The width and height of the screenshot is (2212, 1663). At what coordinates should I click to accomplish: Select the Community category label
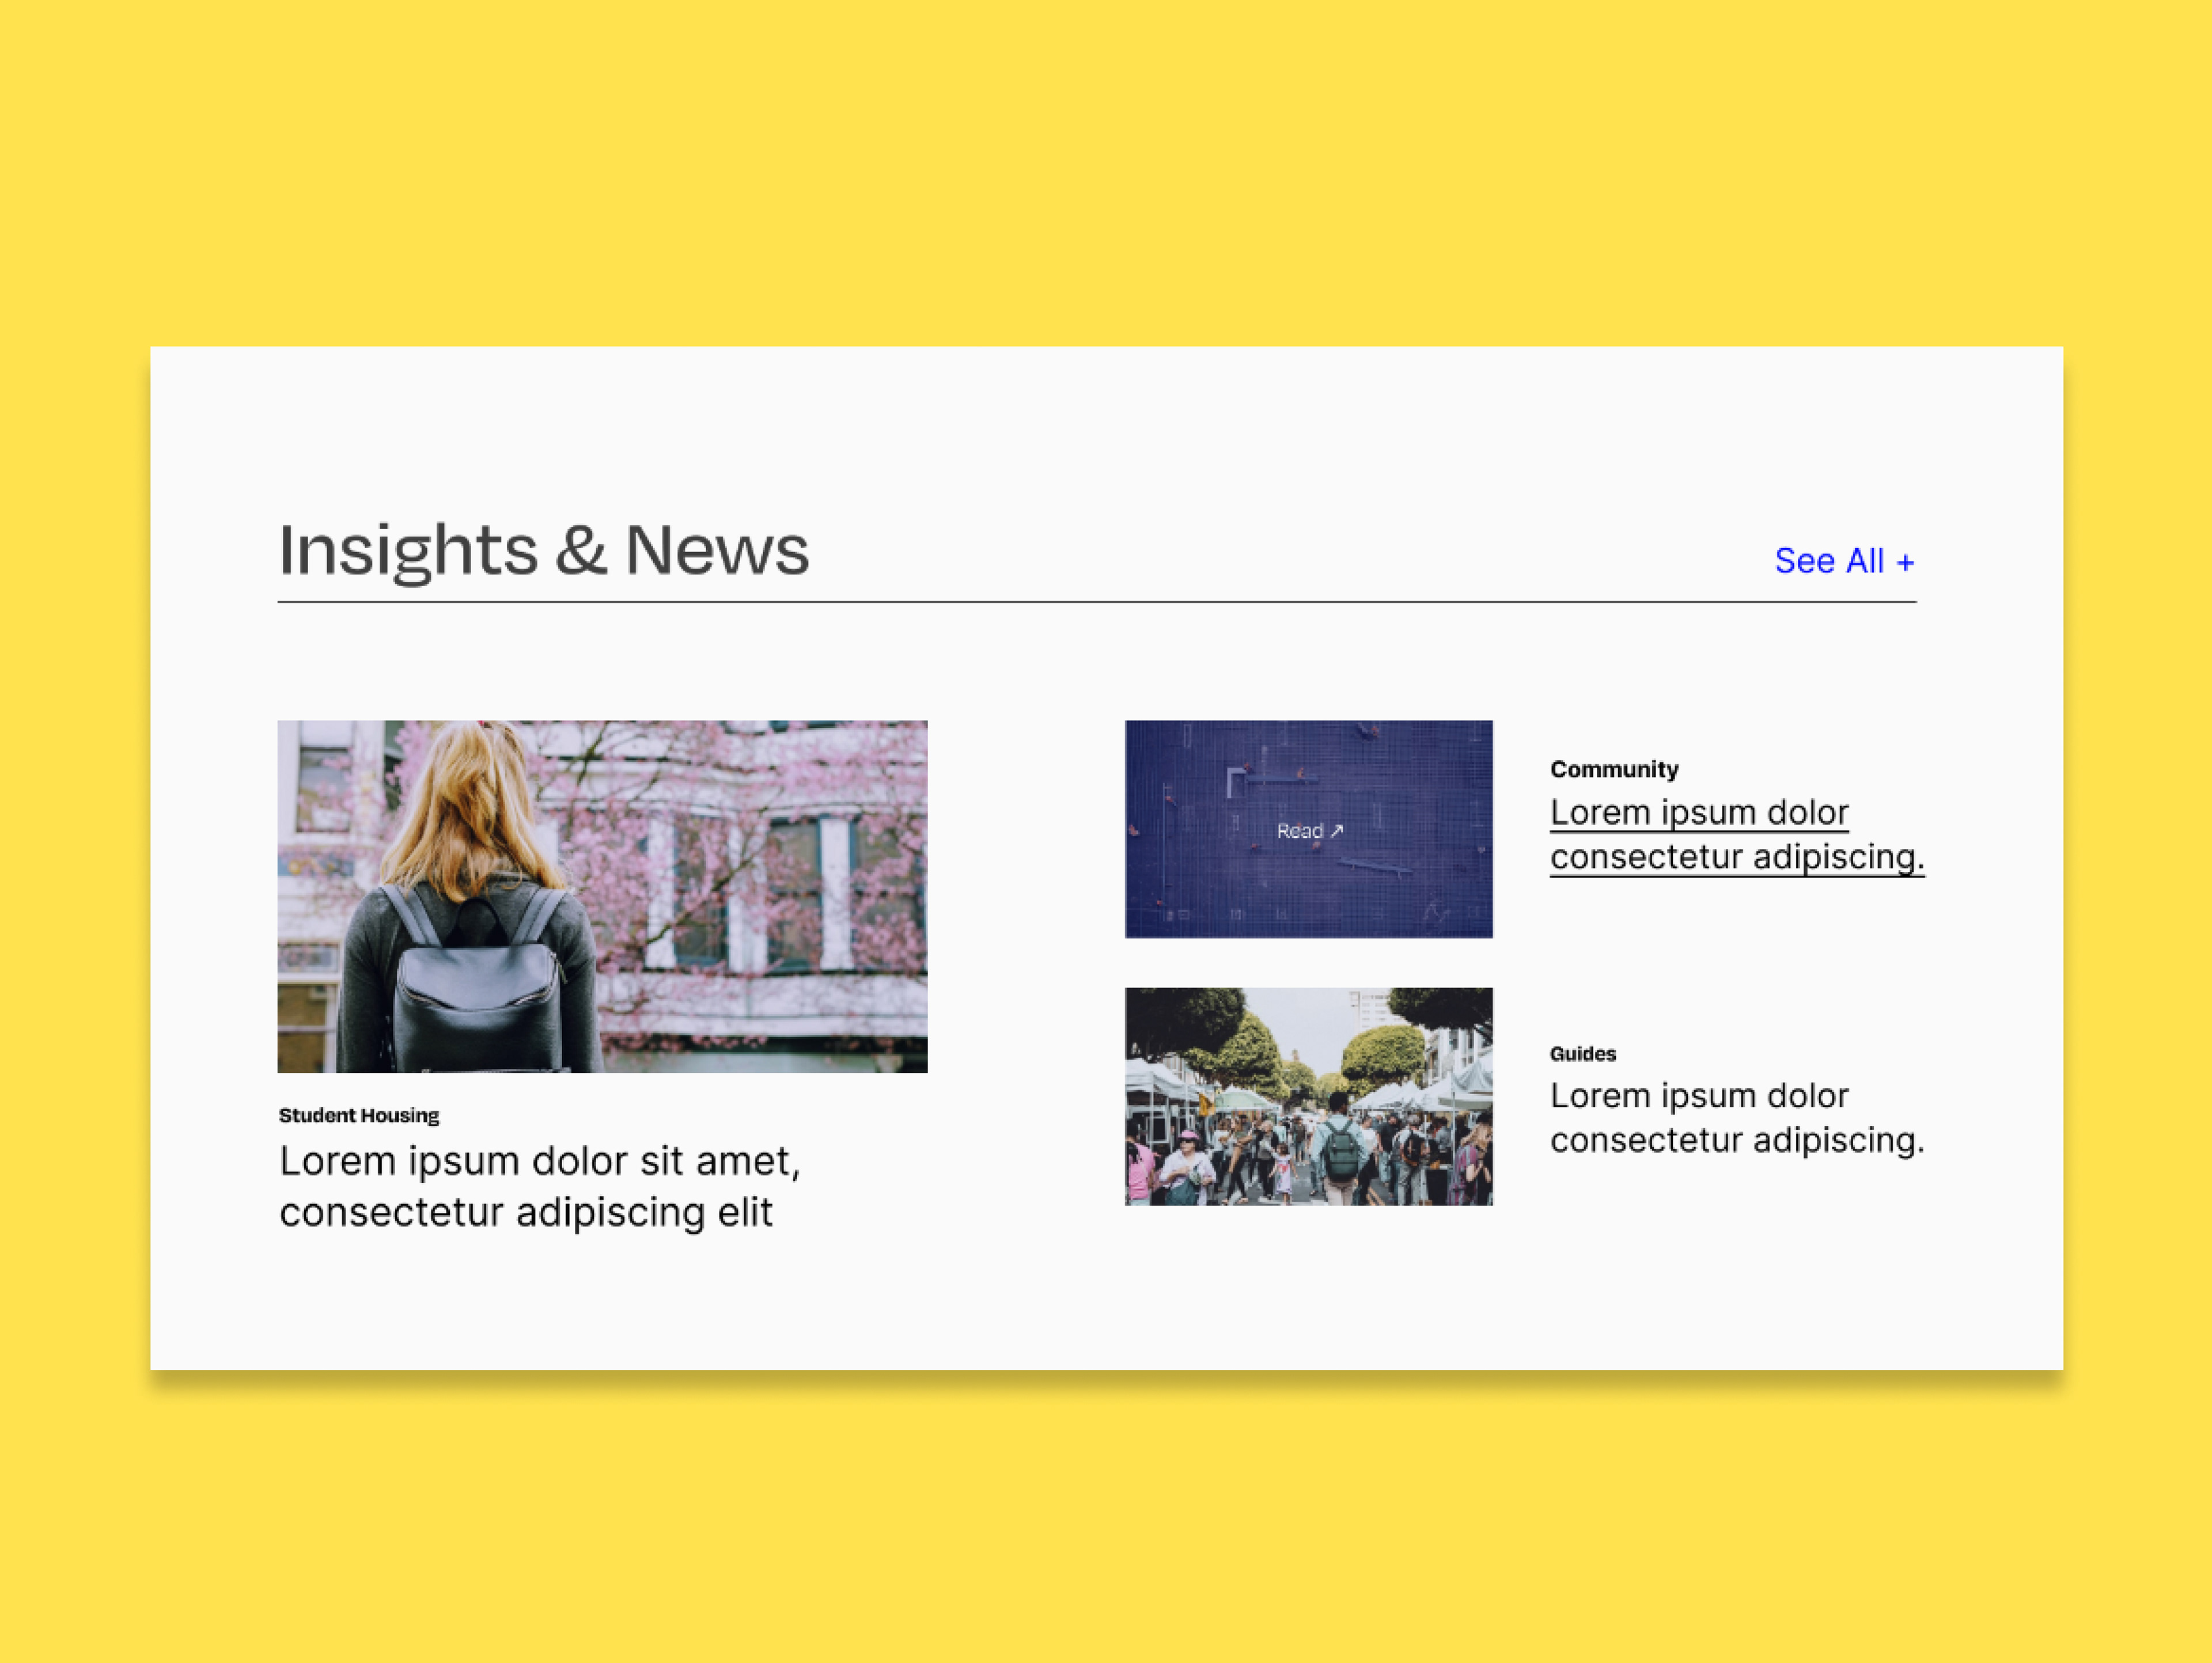(1614, 769)
